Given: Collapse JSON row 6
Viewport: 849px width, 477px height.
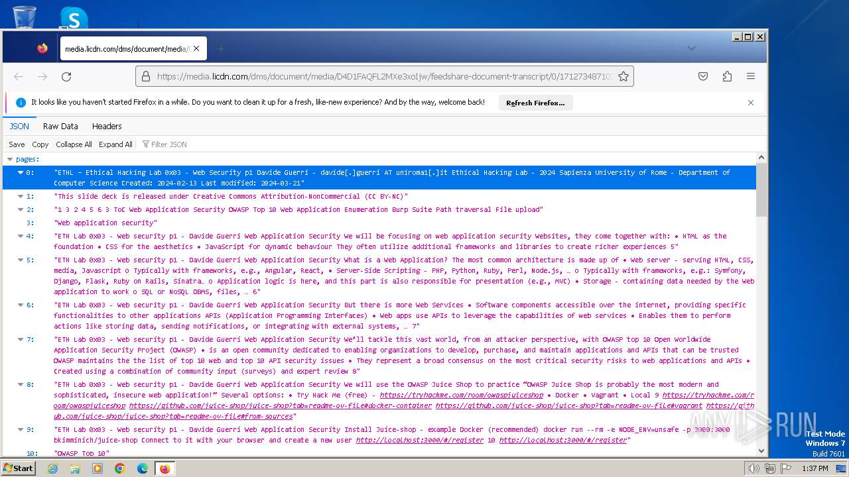Looking at the screenshot, I should [x=21, y=305].
